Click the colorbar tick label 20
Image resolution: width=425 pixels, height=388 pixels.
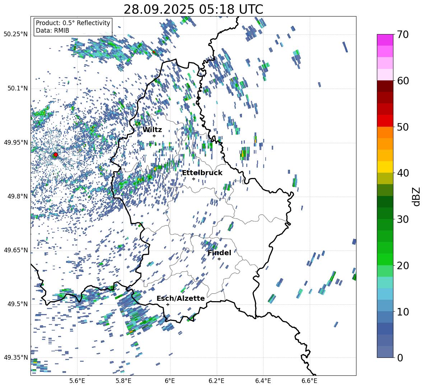coord(402,266)
